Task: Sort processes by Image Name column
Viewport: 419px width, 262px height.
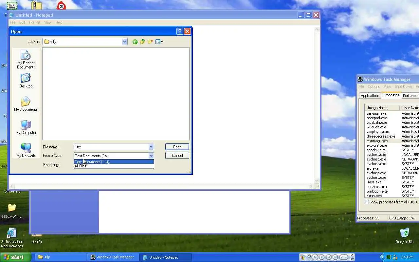Action: coord(382,108)
